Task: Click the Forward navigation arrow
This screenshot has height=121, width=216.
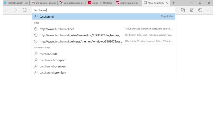Action: (15, 10)
